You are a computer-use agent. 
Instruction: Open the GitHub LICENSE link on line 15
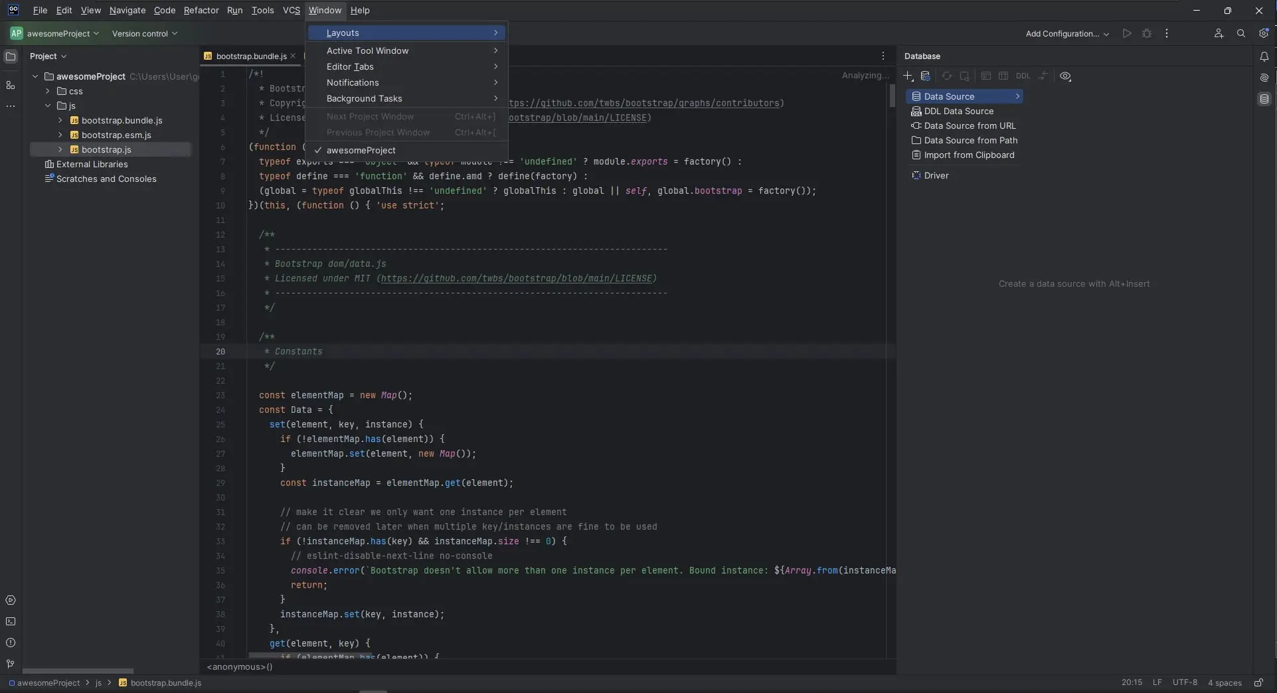[518, 279]
